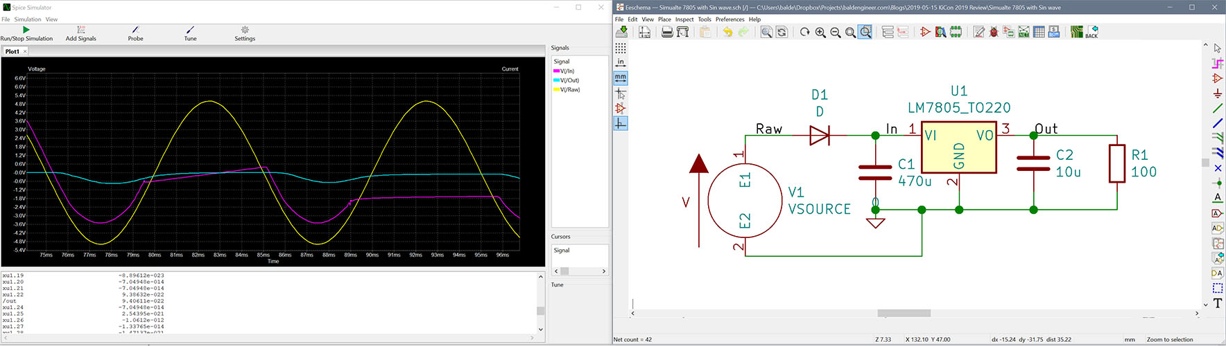Screen dimensions: 1226x346
Task: Open Footprint editor icon
Action: pos(956,32)
